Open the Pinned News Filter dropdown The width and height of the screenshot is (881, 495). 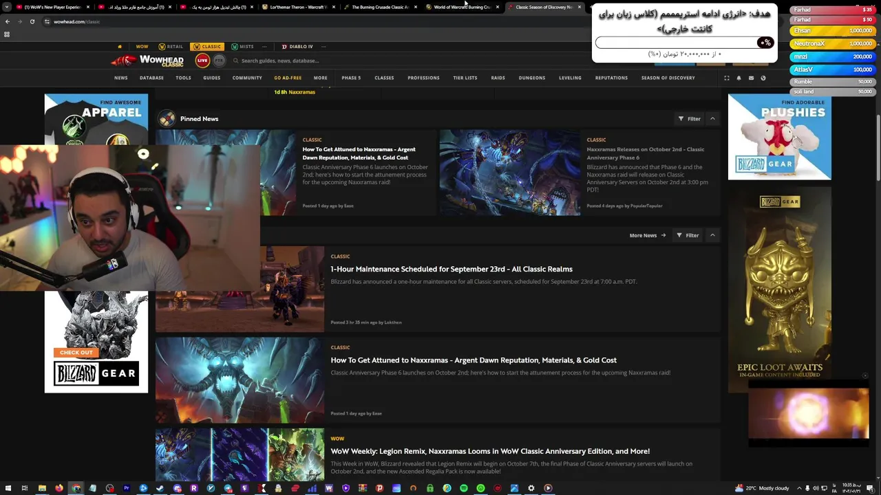click(x=689, y=119)
